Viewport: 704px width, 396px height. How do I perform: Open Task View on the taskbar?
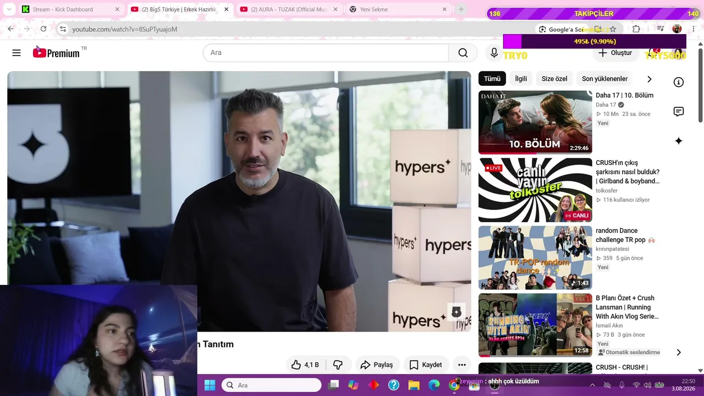point(334,385)
